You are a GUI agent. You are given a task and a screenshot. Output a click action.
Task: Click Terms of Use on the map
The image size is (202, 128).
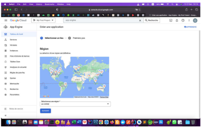coord(104,97)
